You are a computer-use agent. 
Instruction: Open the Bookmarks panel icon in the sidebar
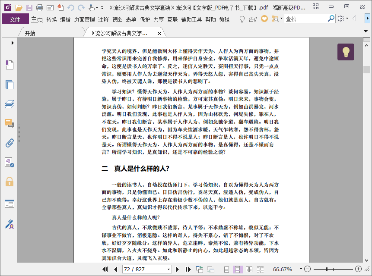point(10,65)
